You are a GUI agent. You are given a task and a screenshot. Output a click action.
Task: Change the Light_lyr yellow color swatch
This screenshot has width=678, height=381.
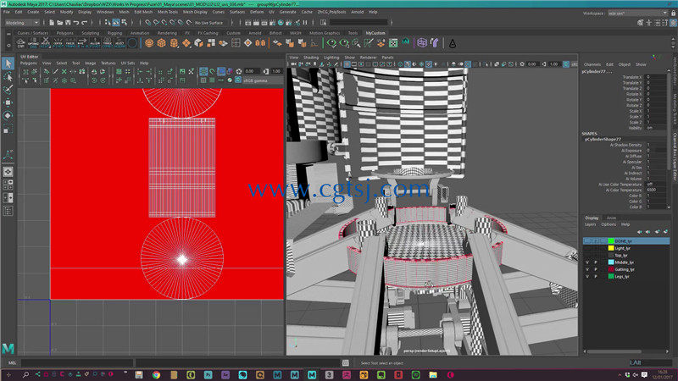click(611, 248)
